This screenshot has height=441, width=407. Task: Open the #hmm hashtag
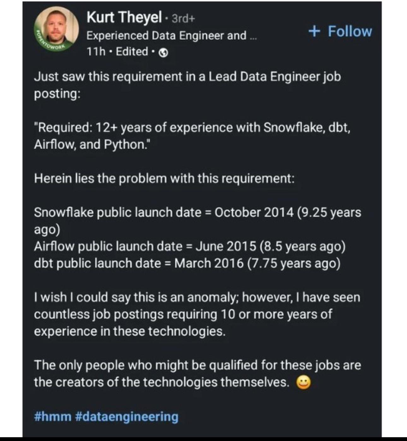tap(53, 416)
